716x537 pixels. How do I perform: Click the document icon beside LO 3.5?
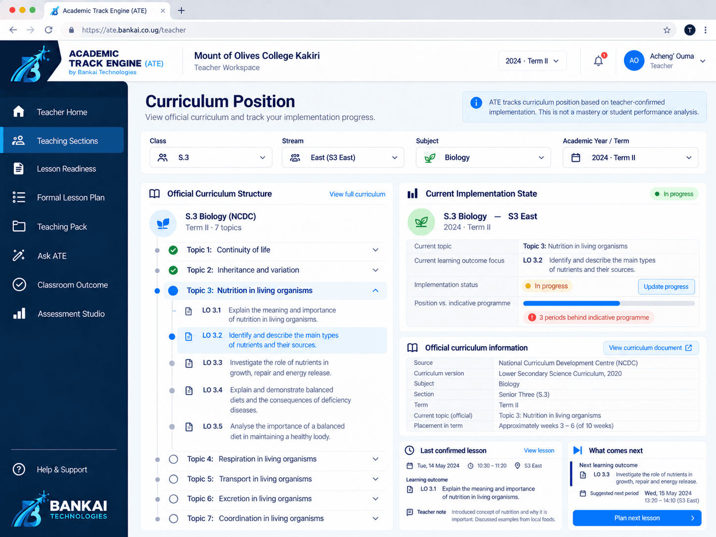(189, 427)
